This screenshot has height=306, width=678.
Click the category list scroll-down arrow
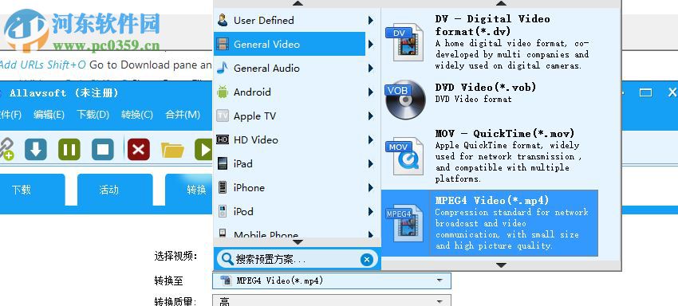coord(298,242)
